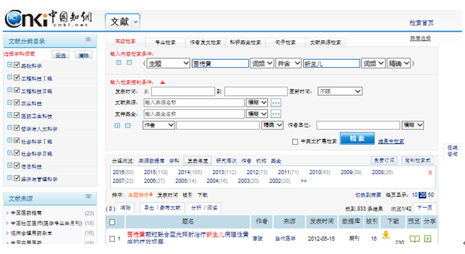Open the 并含 operator dropdown

[x=288, y=64]
